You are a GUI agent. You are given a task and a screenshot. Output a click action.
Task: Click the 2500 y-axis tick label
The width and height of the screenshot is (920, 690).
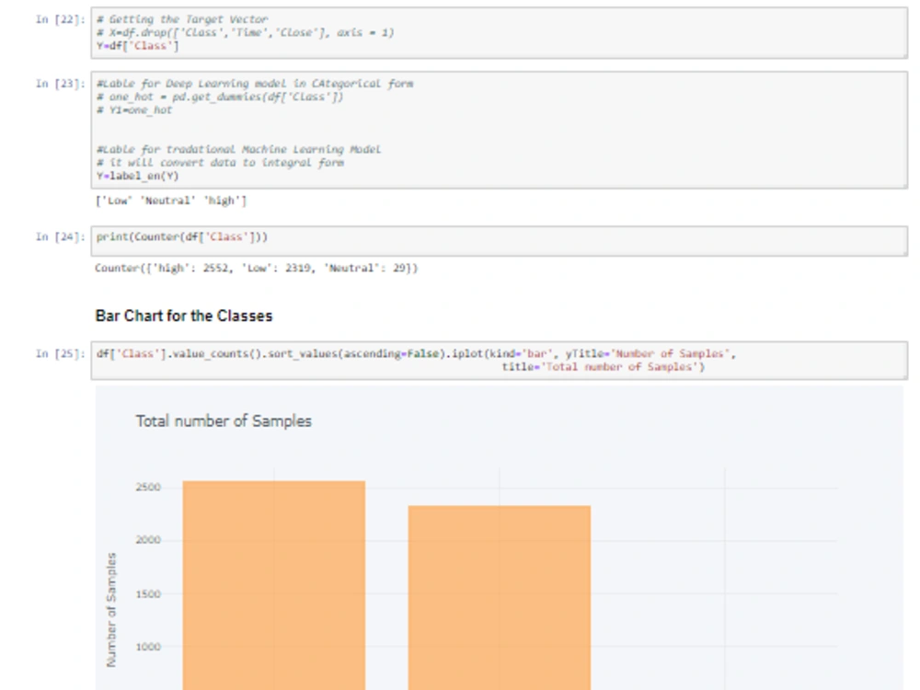coord(148,487)
